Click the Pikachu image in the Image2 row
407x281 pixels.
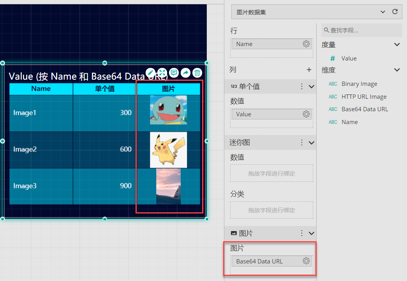tap(168, 149)
